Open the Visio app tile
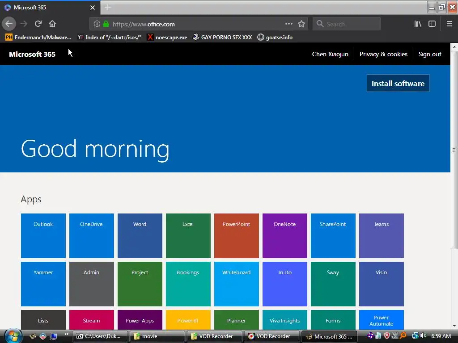The image size is (458, 343). pos(382,284)
